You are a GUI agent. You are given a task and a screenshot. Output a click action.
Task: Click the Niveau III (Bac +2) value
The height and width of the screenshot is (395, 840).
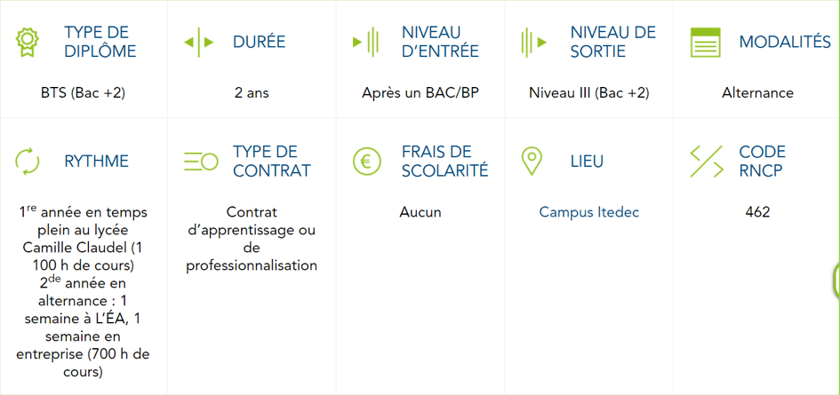588,92
